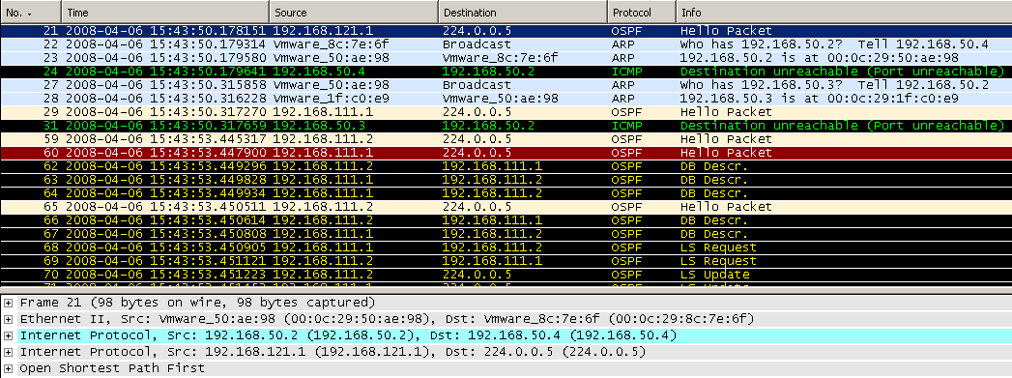
Task: Select packet 21 OSPF Hello Packet row
Action: point(506,31)
